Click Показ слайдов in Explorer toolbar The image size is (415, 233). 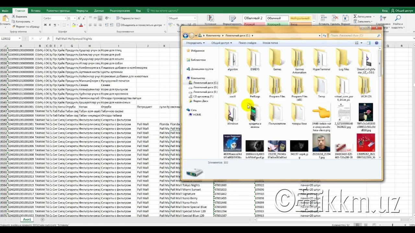pos(247,43)
